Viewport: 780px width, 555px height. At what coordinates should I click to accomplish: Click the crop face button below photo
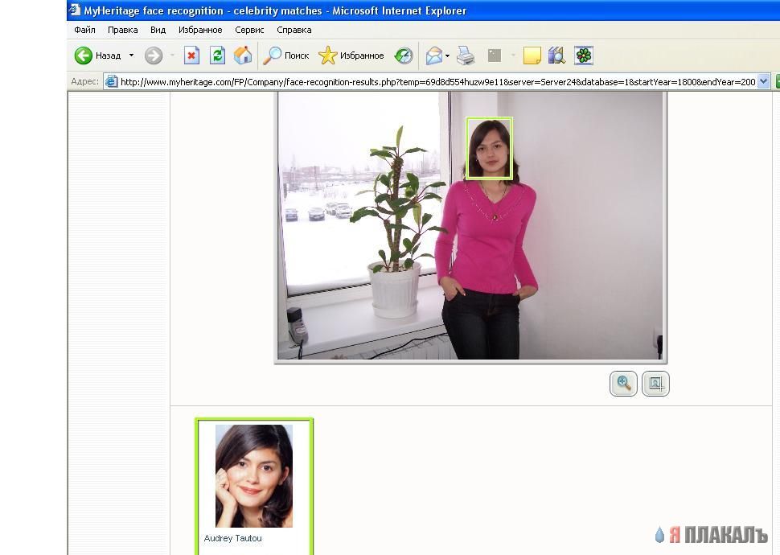[x=655, y=384]
